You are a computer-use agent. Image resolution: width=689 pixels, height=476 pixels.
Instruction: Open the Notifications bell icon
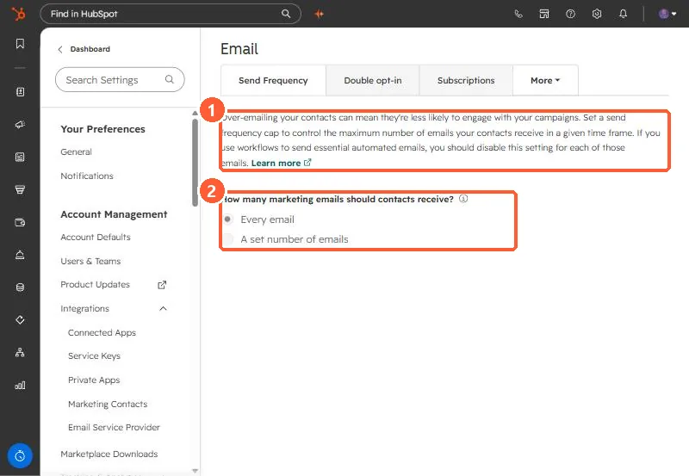pos(623,14)
